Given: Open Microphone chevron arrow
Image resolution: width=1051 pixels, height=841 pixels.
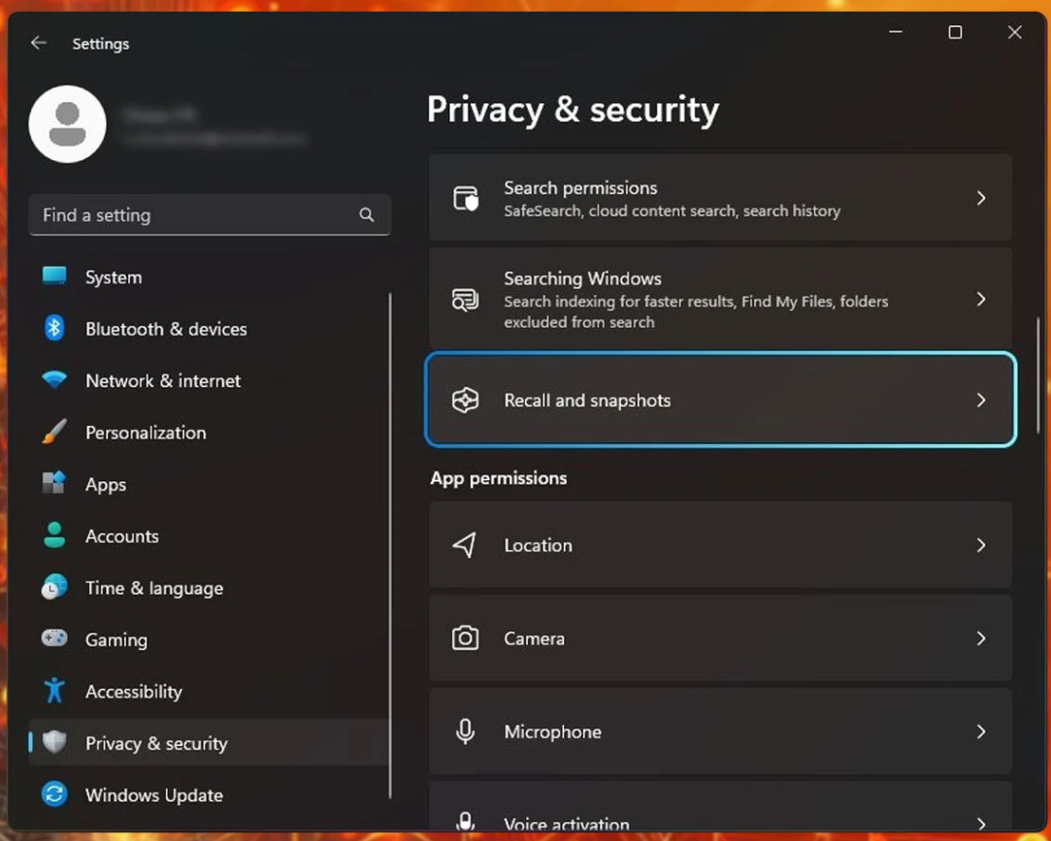Looking at the screenshot, I should 980,731.
